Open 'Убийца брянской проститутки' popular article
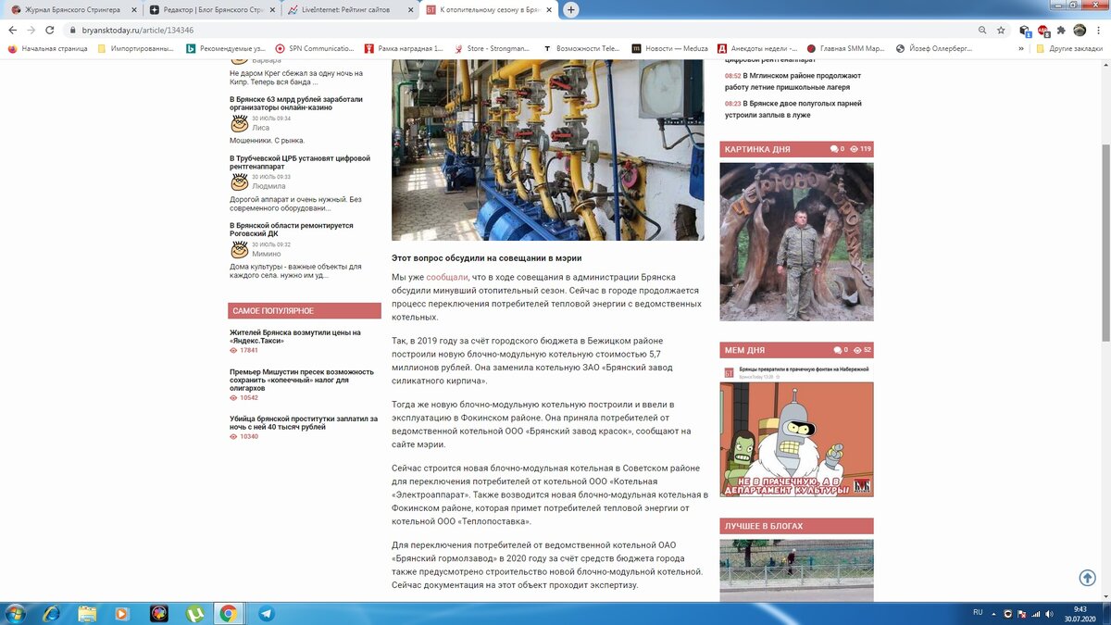The image size is (1111, 625). [303, 422]
